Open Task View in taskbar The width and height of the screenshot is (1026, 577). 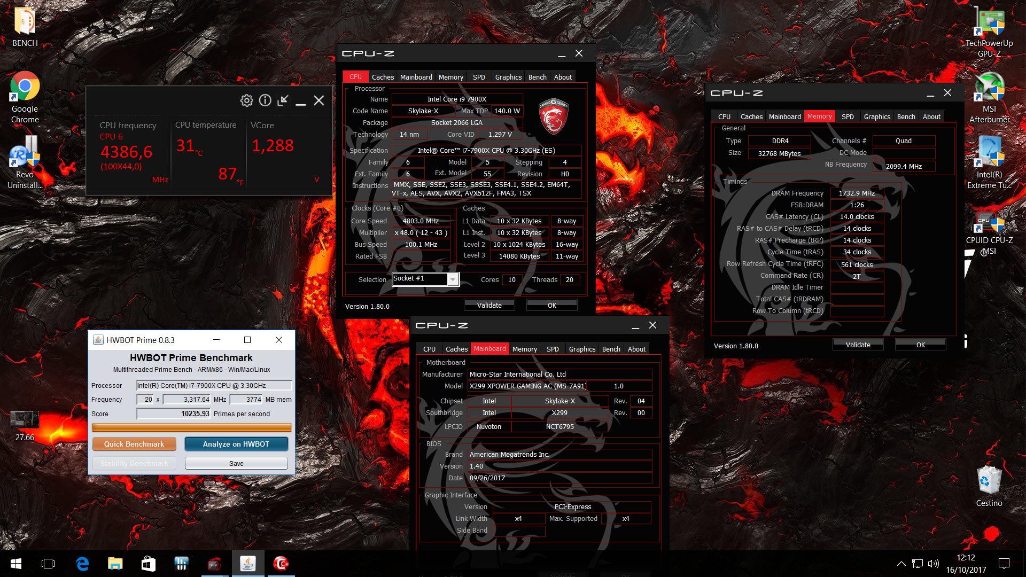pyautogui.click(x=48, y=564)
